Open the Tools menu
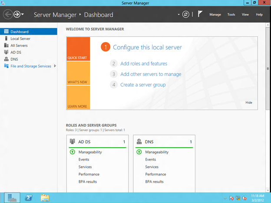 click(231, 15)
